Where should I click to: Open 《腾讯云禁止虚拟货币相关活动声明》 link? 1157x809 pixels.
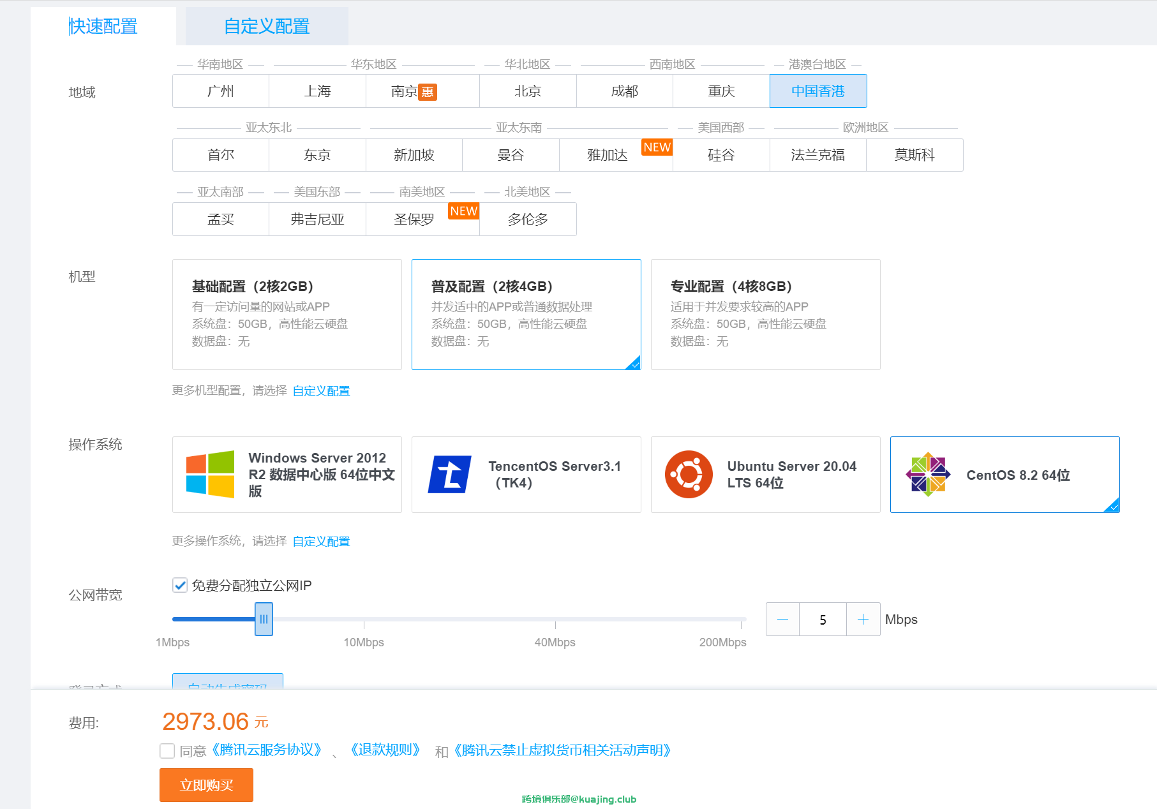[x=562, y=750]
